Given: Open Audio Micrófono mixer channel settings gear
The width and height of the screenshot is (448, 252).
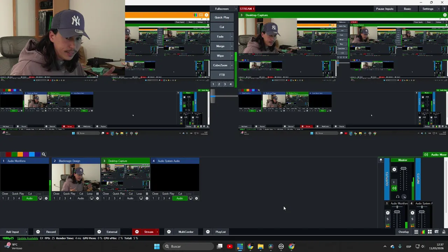Looking at the screenshot, I should (x=387, y=213).
